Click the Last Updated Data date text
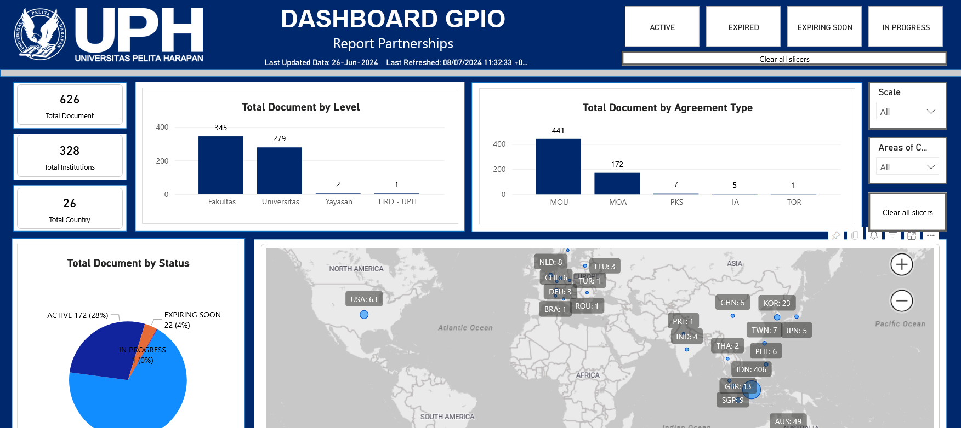Image resolution: width=961 pixels, height=428 pixels. click(x=321, y=62)
